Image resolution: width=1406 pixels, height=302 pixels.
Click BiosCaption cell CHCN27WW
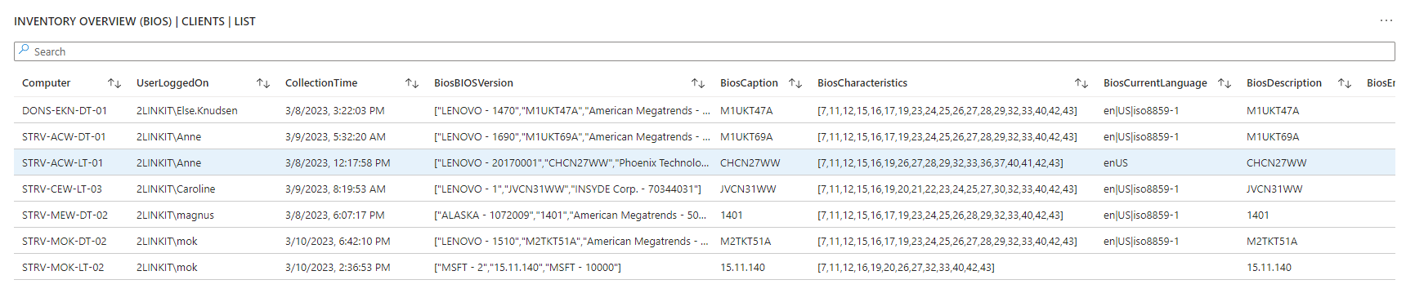click(750, 162)
